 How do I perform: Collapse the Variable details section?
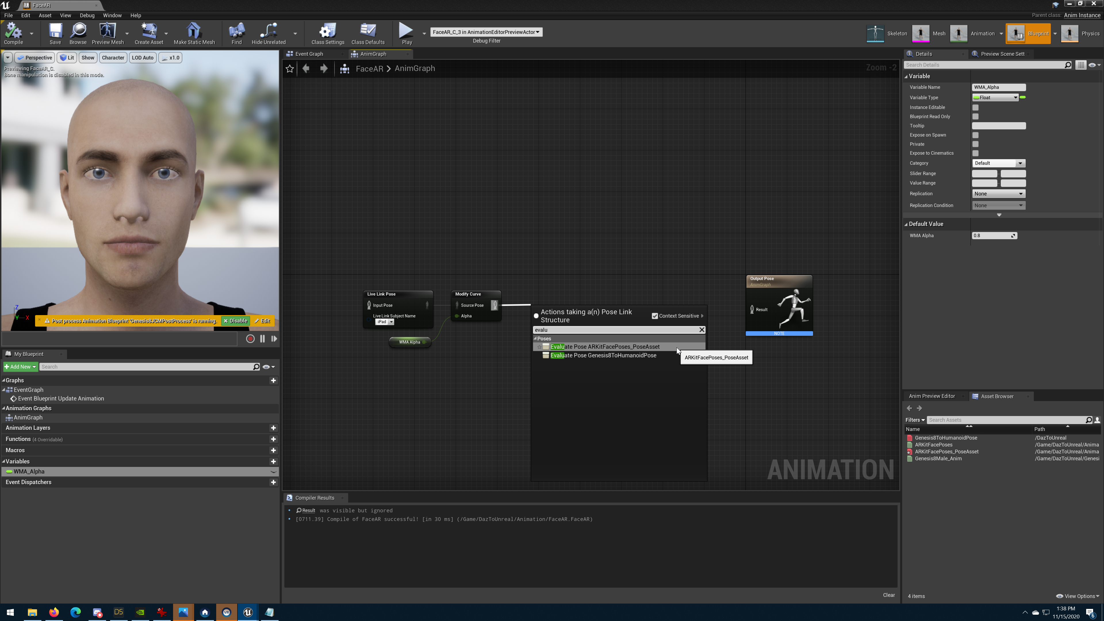click(x=906, y=76)
